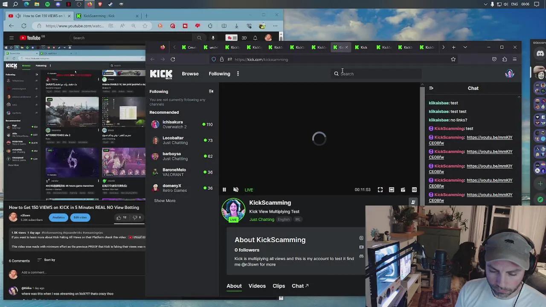The width and height of the screenshot is (546, 307).
Task: Mute the YouTube tab in Edge
Action: tap(18, 16)
